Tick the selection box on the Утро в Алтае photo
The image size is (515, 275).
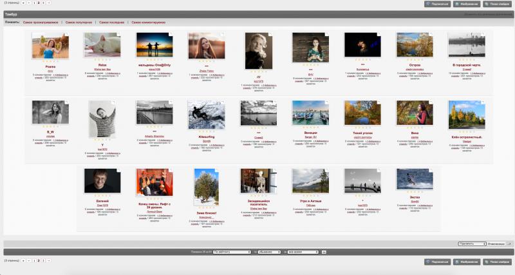(x=327, y=171)
